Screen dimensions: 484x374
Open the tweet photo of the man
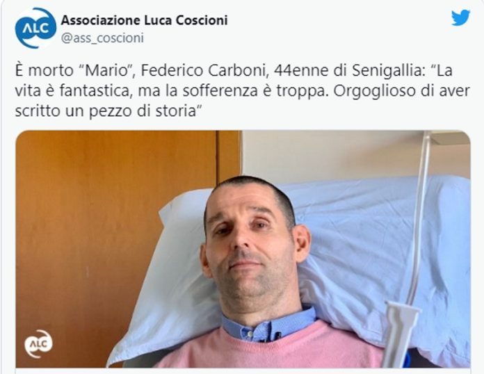point(243,249)
